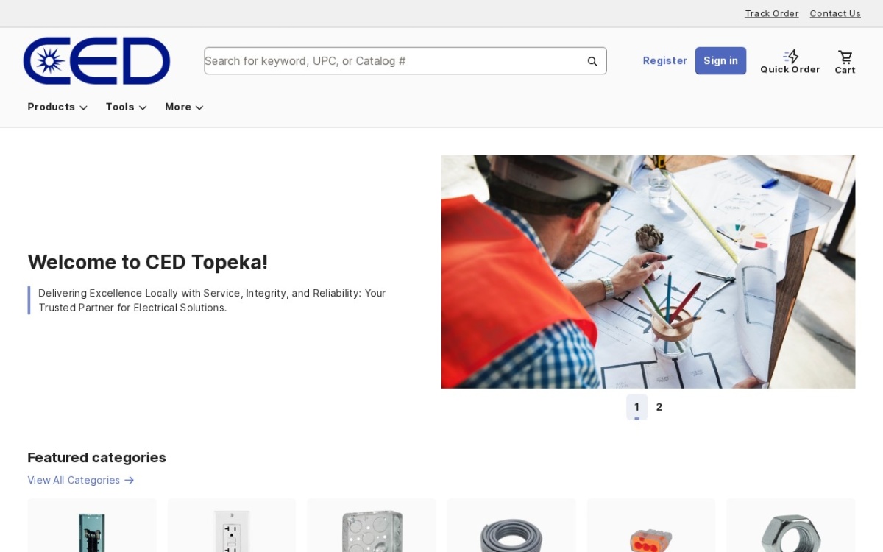Image resolution: width=883 pixels, height=552 pixels.
Task: Click the Welcome to CED Topeka! heading
Action: [x=148, y=262]
